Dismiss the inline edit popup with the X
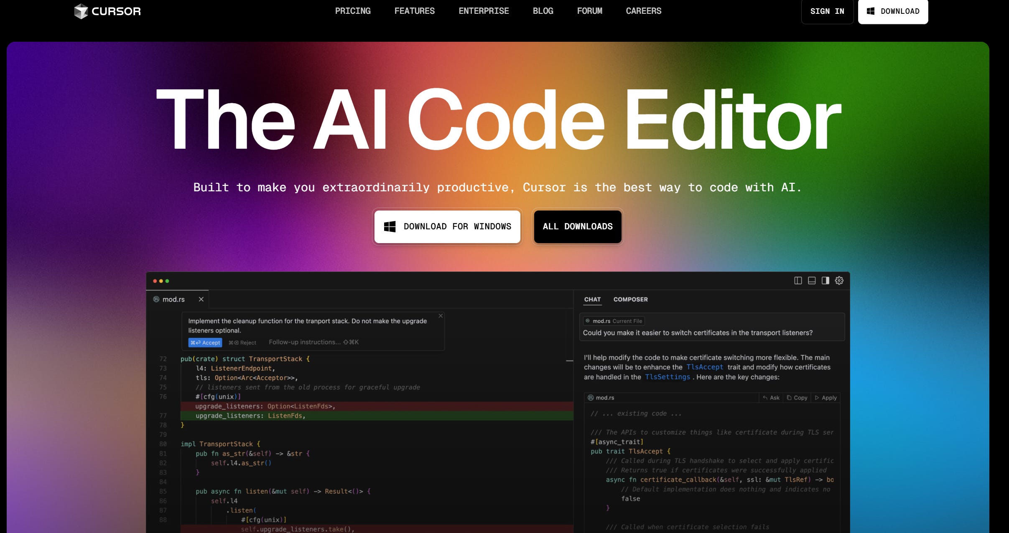The image size is (1009, 533). (x=440, y=316)
